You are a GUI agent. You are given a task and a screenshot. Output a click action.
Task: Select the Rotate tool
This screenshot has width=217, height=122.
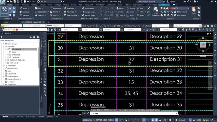coord(131,8)
